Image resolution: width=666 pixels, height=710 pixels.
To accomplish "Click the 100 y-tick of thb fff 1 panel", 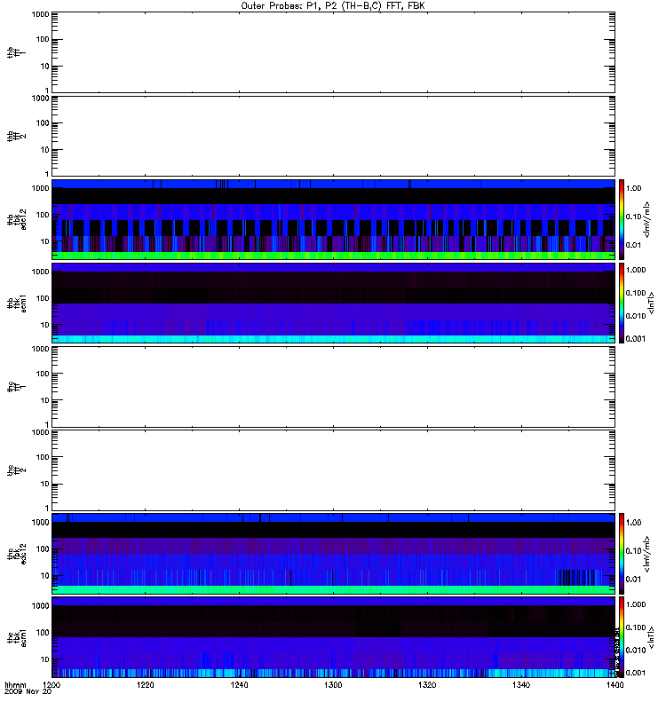I will click(x=43, y=39).
